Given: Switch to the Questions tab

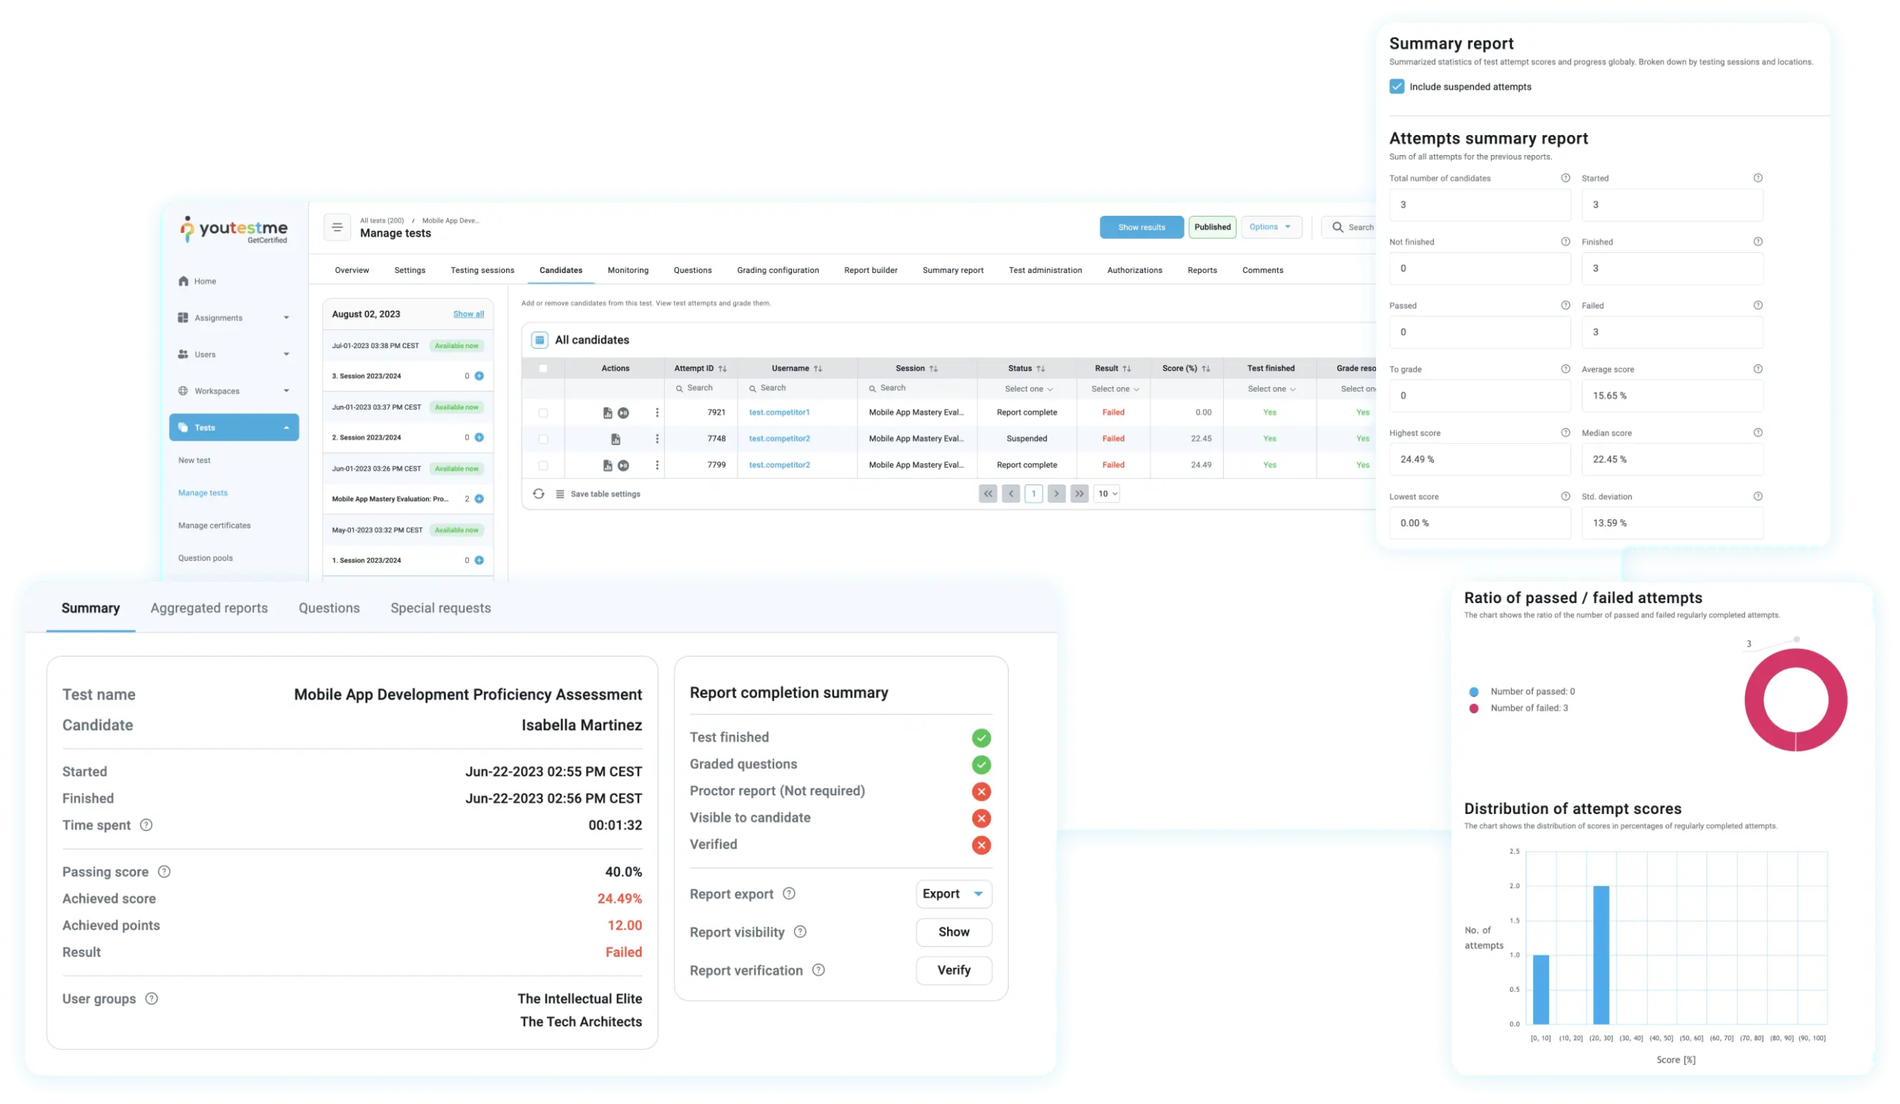Looking at the screenshot, I should tap(329, 607).
